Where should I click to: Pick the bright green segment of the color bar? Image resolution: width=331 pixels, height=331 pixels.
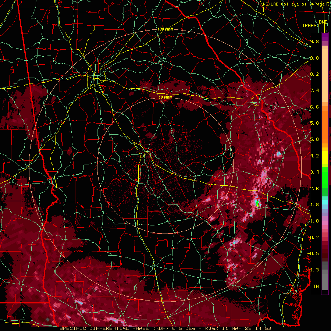tap(325, 177)
